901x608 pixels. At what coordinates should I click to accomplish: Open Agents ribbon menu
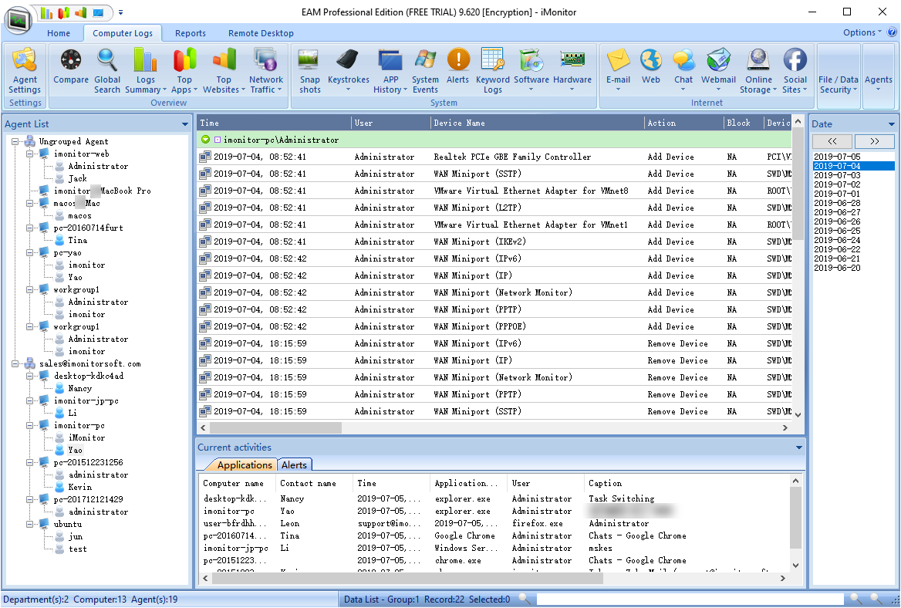pos(878,83)
